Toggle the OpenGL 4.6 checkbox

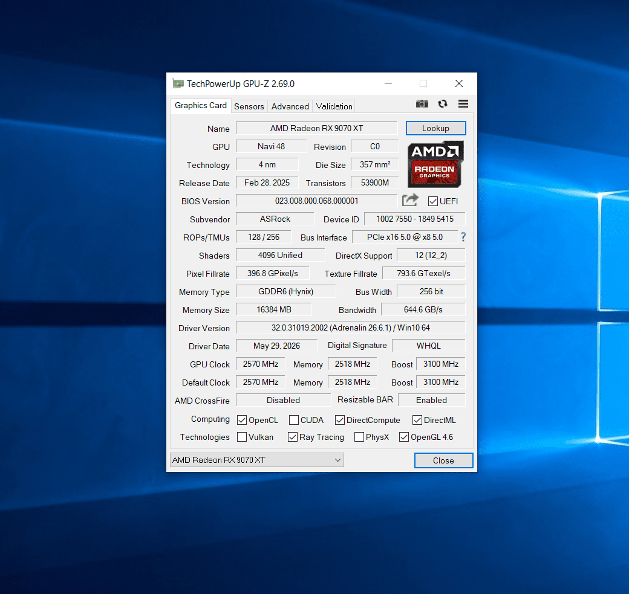404,437
